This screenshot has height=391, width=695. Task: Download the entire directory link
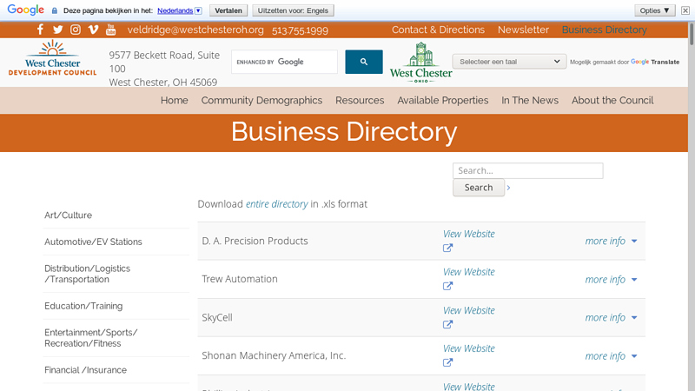tap(276, 204)
